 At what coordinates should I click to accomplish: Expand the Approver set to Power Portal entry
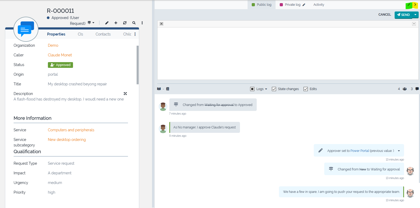tap(399, 151)
